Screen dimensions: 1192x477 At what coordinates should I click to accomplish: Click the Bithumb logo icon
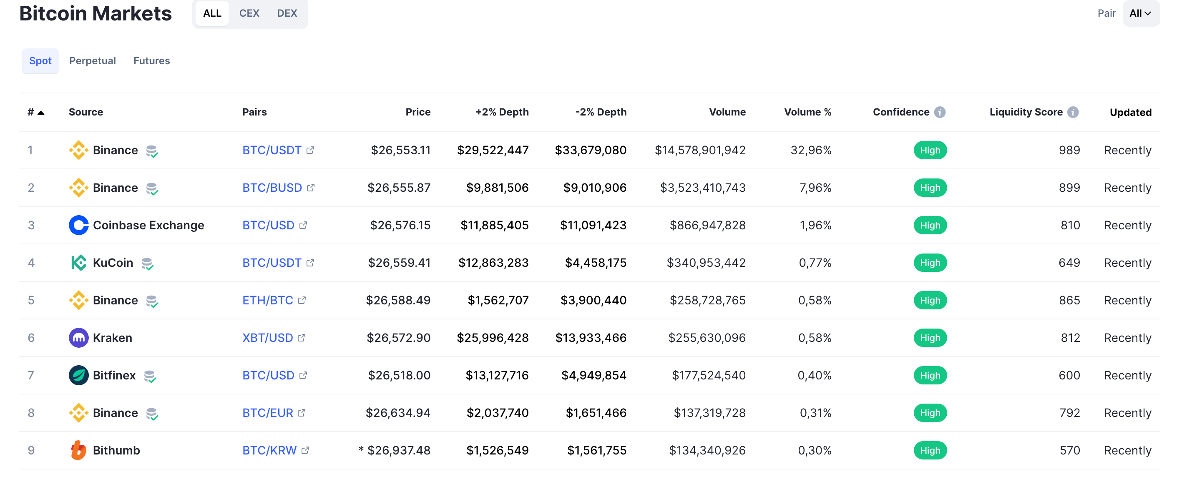pos(79,450)
